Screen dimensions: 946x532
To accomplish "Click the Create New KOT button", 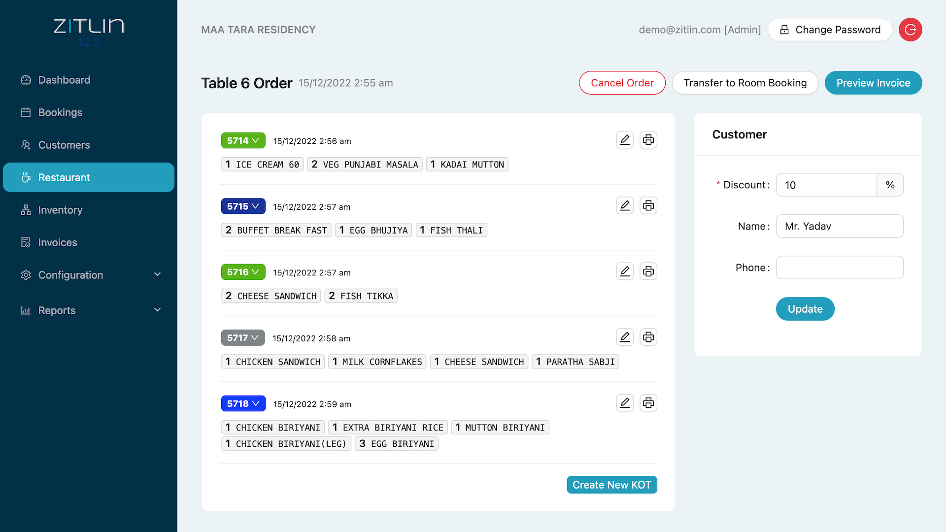I will point(611,485).
